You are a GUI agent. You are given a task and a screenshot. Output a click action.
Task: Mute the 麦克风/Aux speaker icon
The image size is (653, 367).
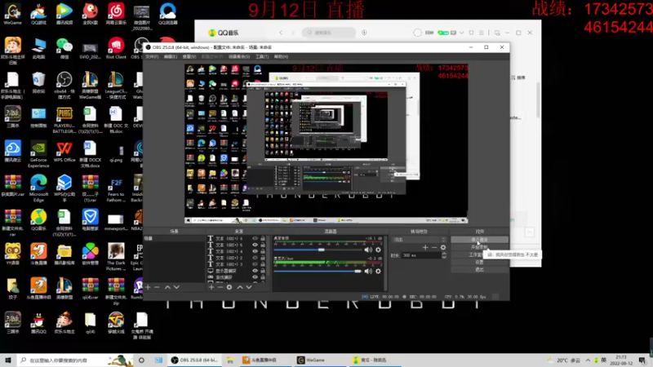368,272
